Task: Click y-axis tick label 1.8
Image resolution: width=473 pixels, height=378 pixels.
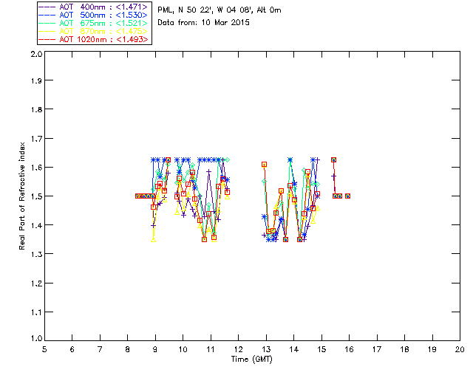Action: [36, 109]
